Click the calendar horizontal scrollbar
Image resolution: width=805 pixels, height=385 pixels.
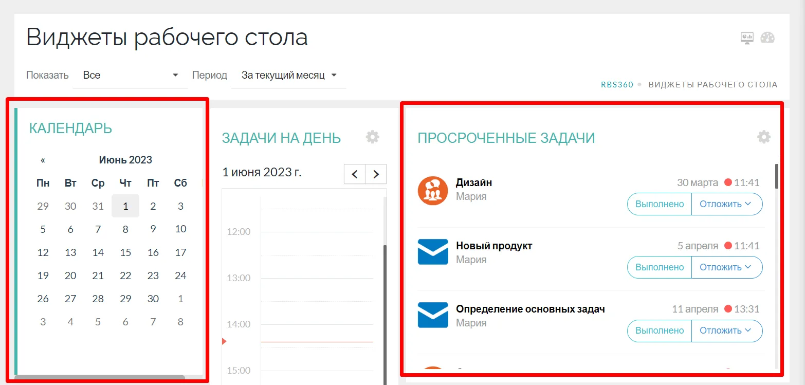pyautogui.click(x=100, y=378)
